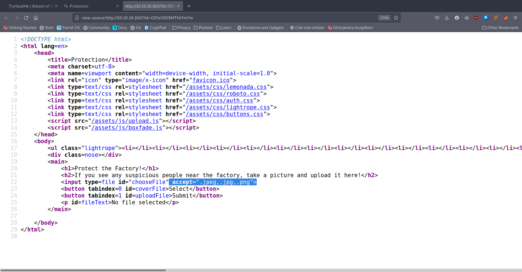
Task: Switch to the TryHackMe Advent tab
Action: 29,6
